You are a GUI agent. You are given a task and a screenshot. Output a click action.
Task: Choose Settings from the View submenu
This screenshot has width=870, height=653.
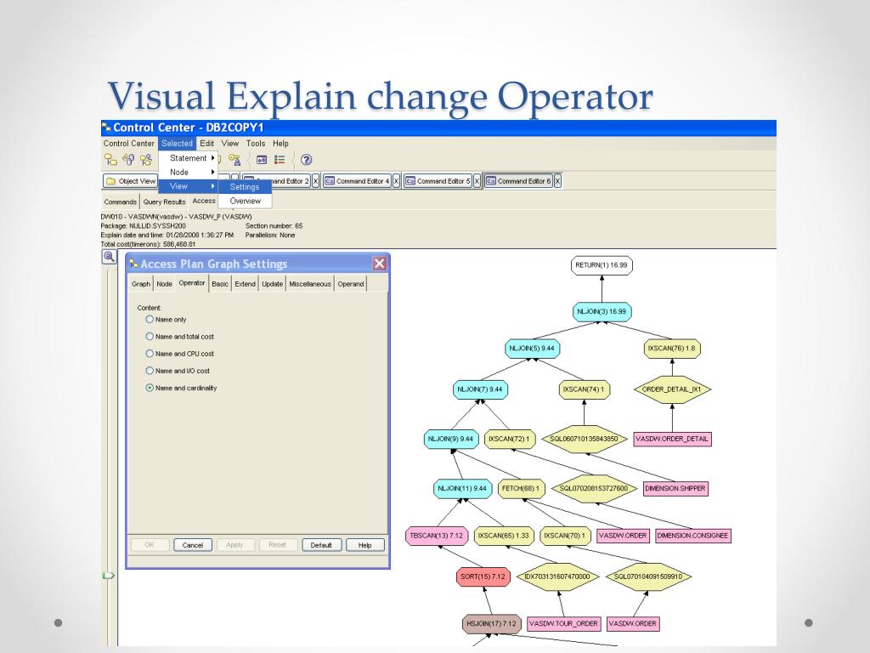point(245,186)
